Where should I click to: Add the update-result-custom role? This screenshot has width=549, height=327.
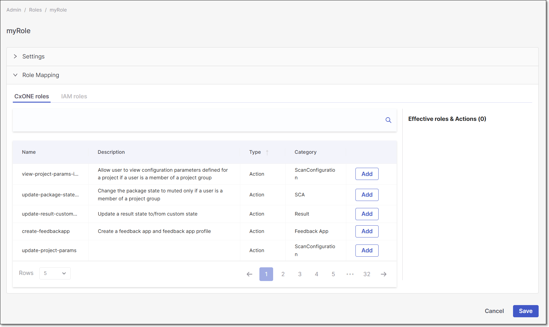(x=367, y=214)
